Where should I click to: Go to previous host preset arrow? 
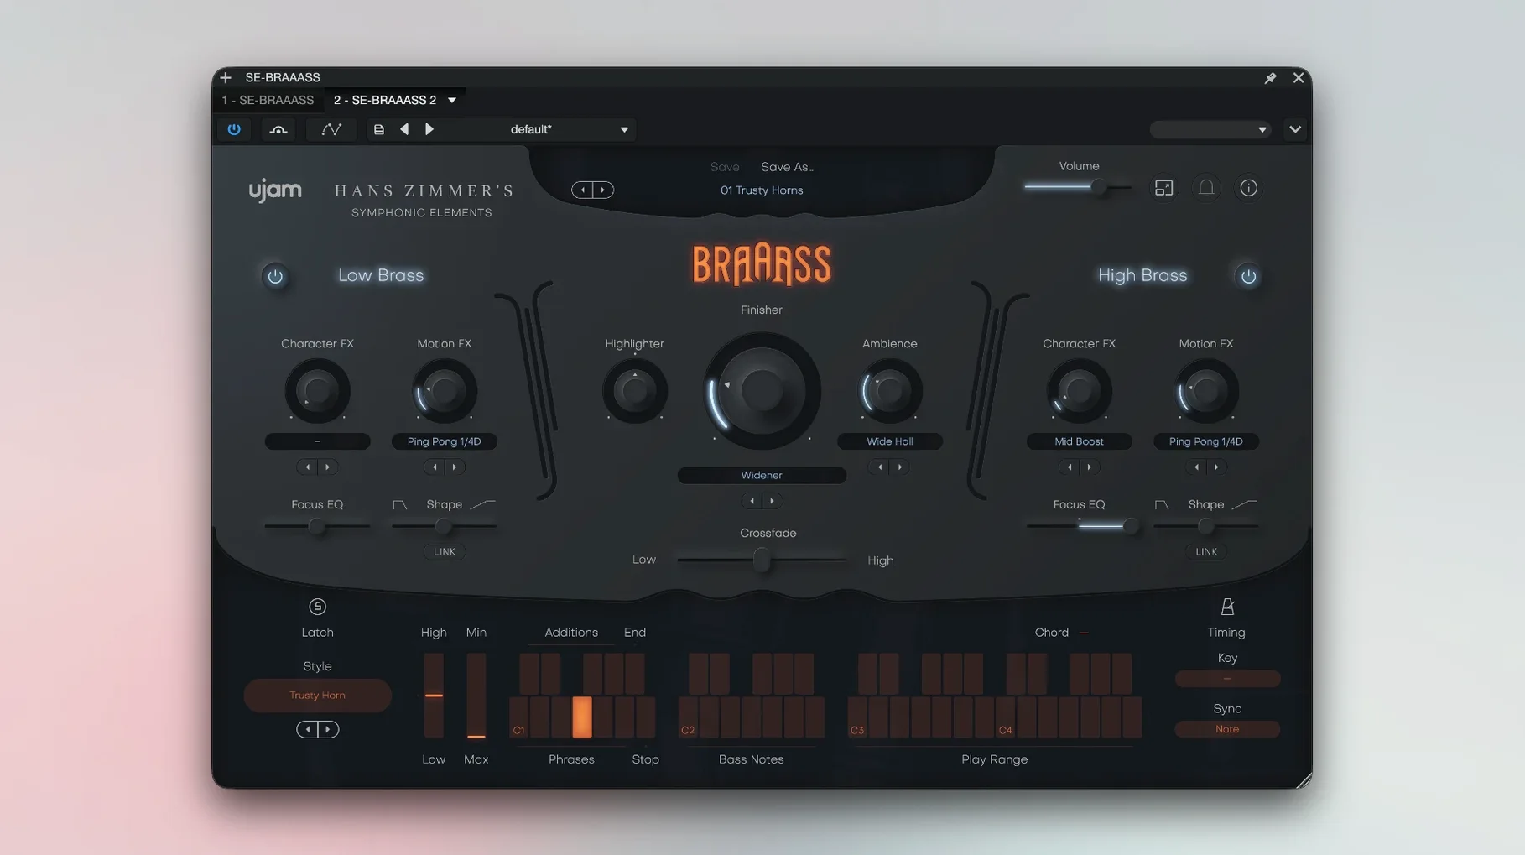[x=404, y=129]
